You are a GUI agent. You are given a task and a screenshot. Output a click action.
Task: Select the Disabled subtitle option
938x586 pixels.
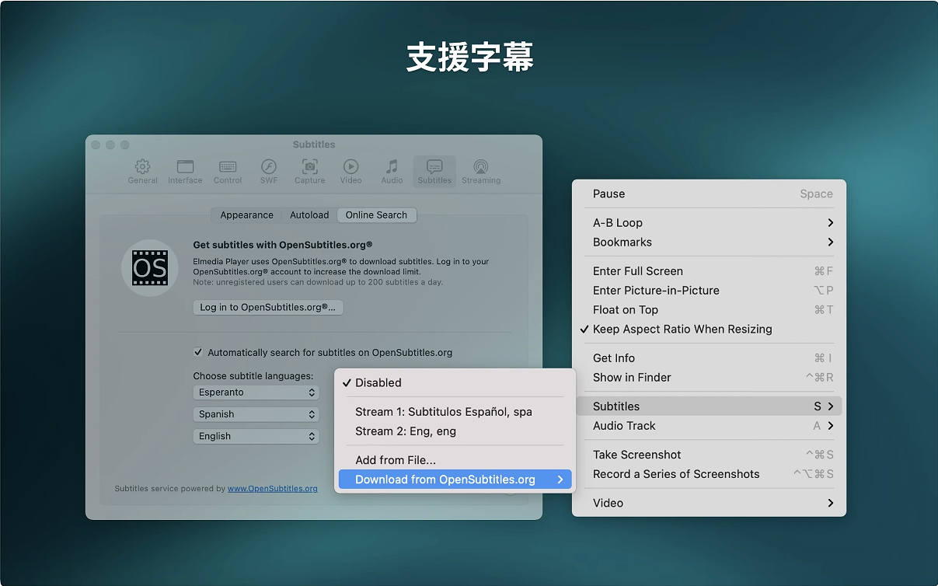click(378, 383)
